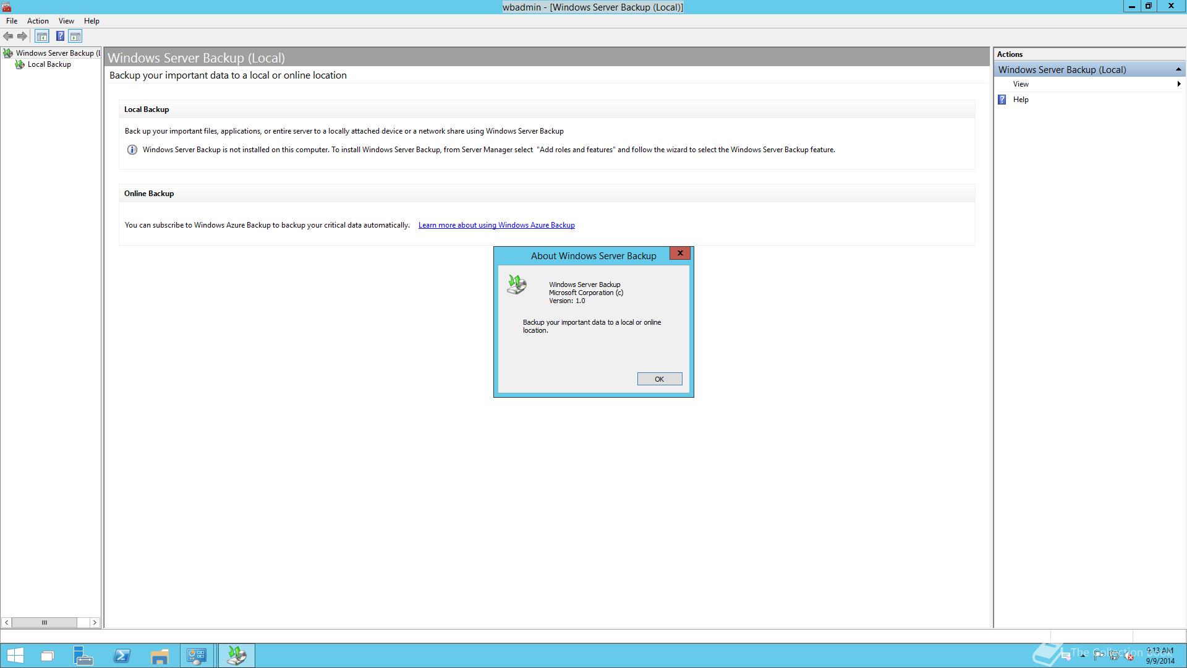Click OK in About Windows Server Backup dialog

660,379
